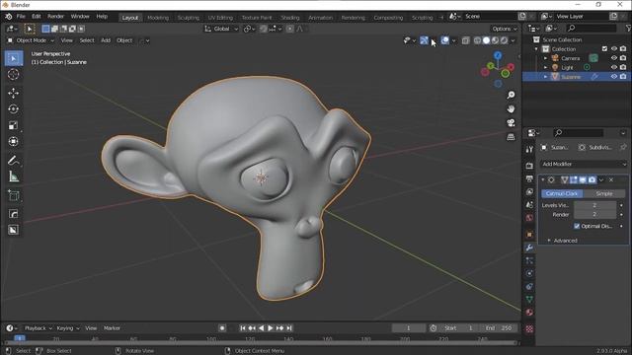Open the Playback dropdown

39,328
